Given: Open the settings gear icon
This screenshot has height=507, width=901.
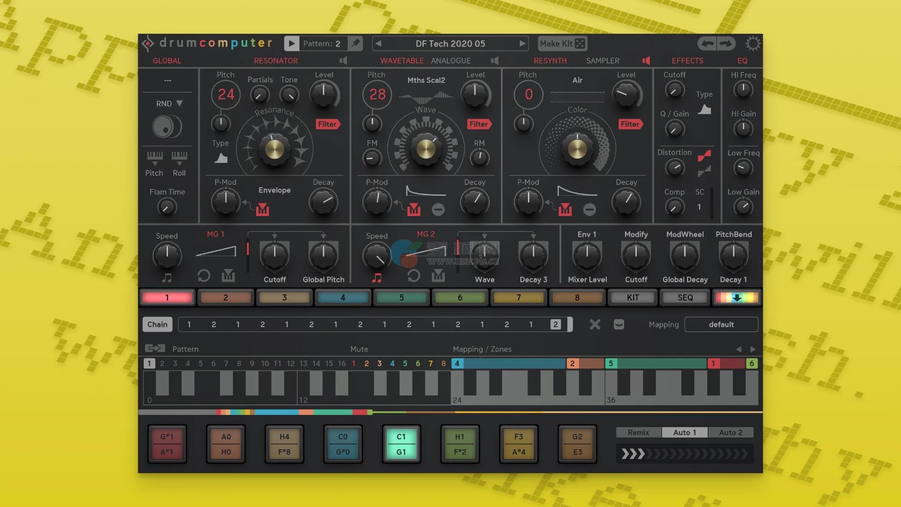Looking at the screenshot, I should tap(753, 44).
